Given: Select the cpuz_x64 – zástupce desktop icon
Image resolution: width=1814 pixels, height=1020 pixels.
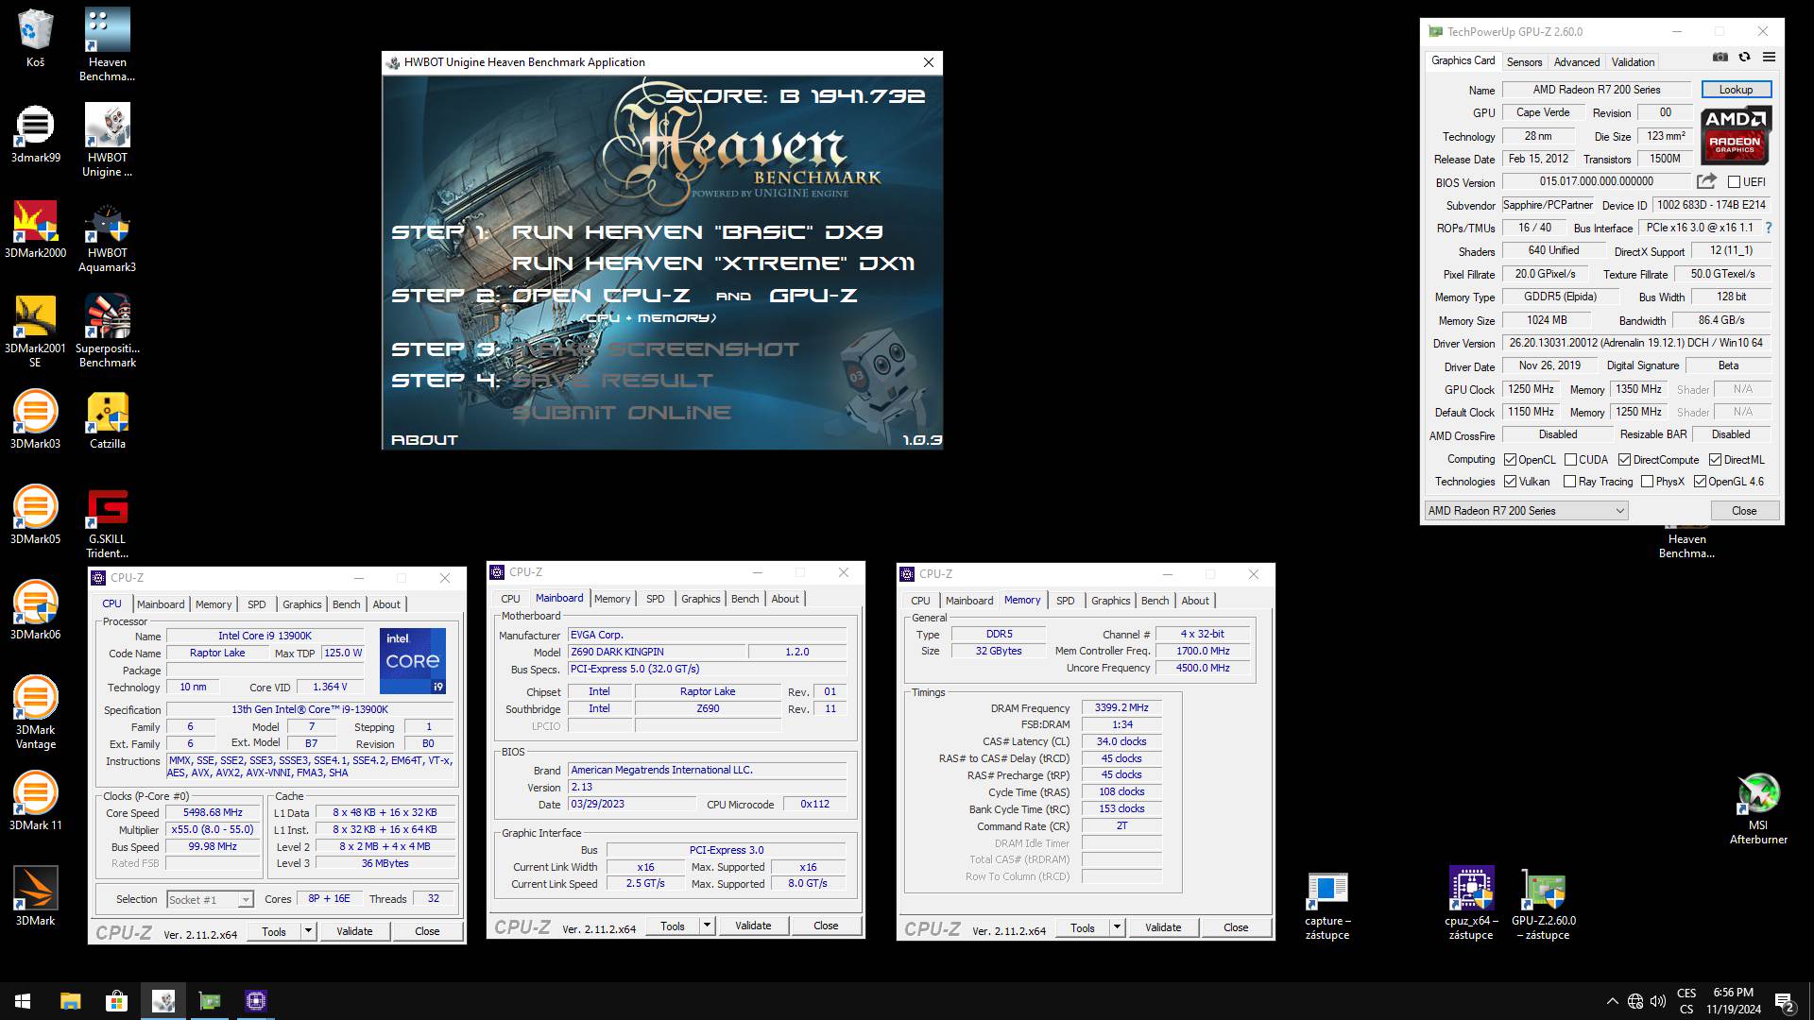Looking at the screenshot, I should point(1471,905).
